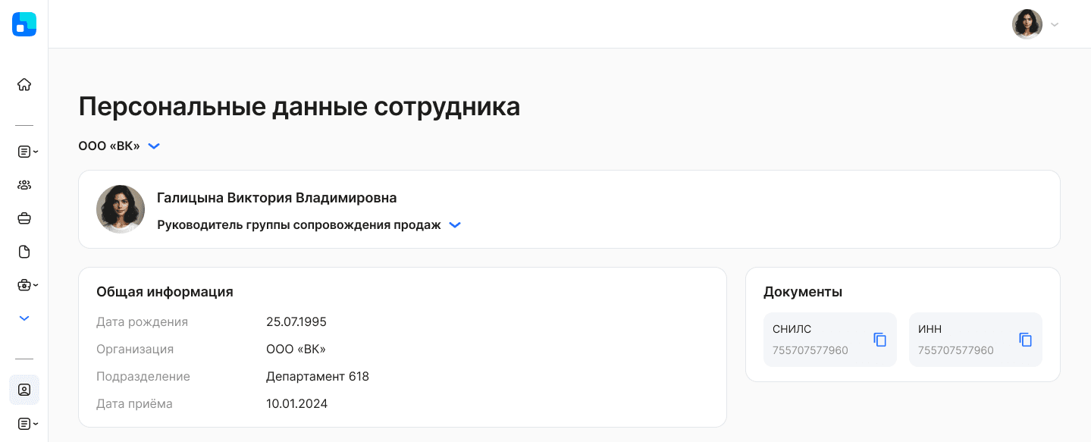Expand the first list menu in sidebar
Viewport: 1091px width, 442px height.
(28, 152)
